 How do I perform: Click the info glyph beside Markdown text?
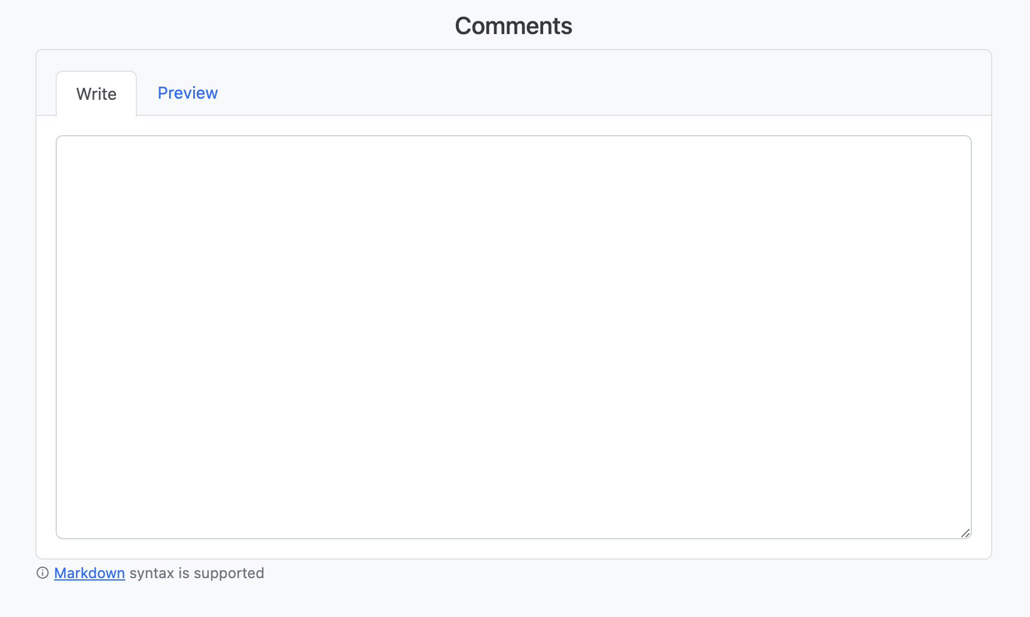42,573
